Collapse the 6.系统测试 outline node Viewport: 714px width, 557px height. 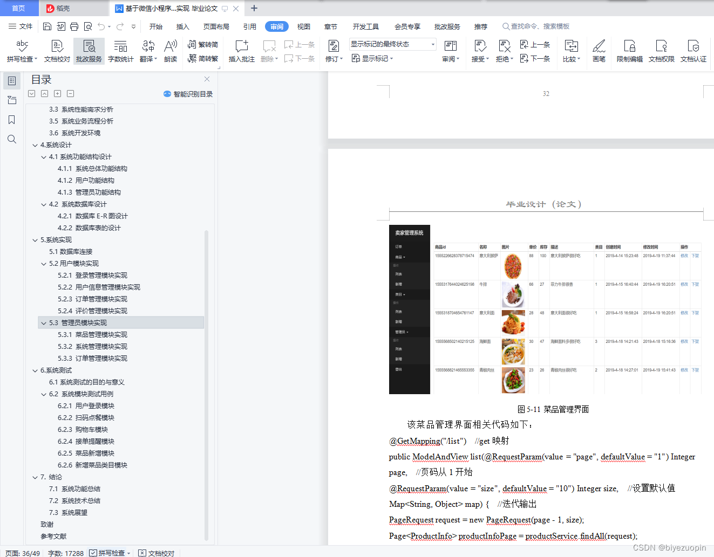pos(35,370)
